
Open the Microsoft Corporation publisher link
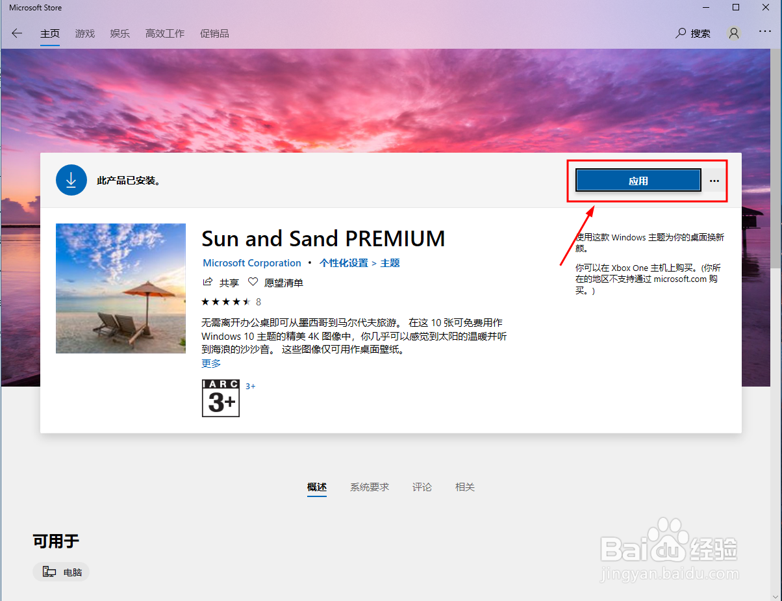(252, 262)
